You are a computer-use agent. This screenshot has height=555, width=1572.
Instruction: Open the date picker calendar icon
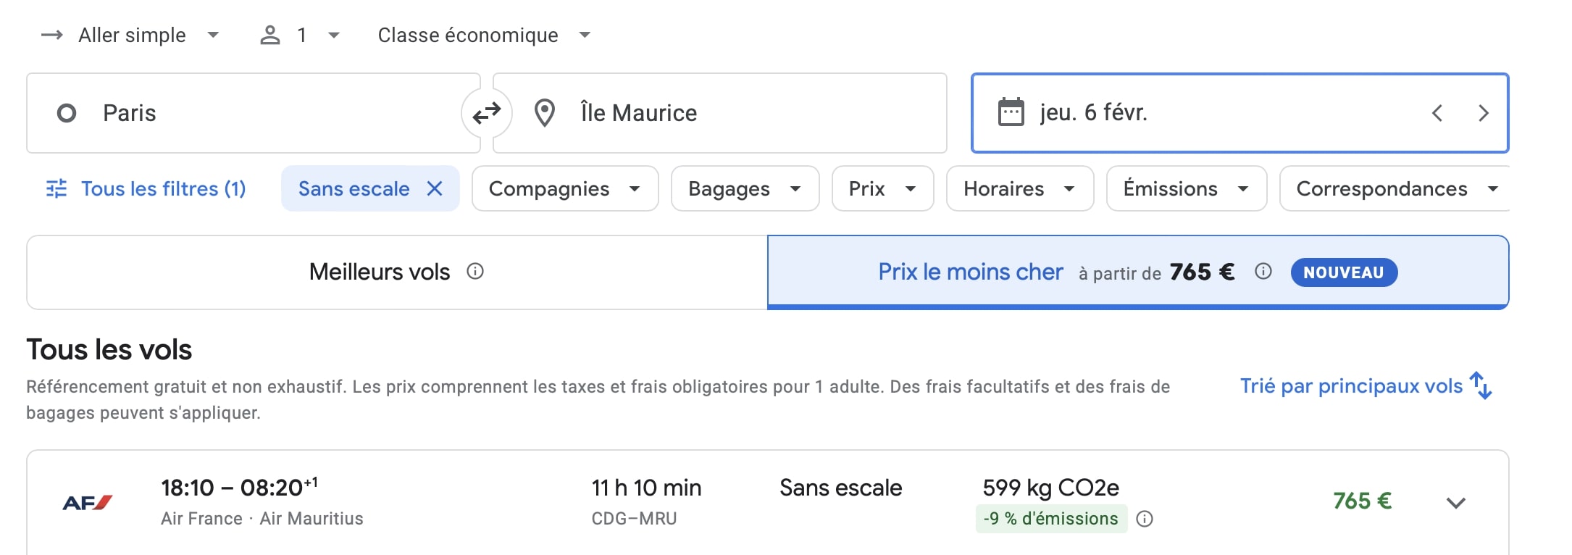pos(1011,112)
